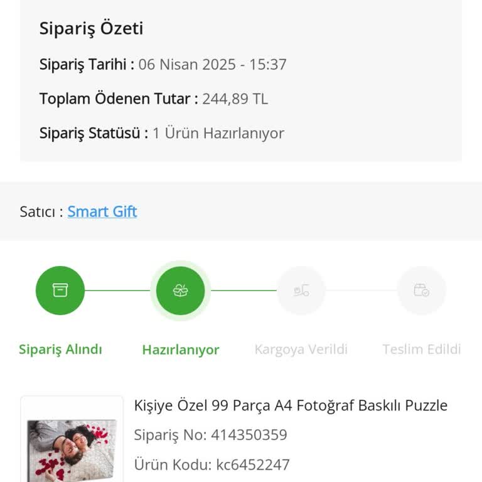Click the Satıcı label beside Smart Gift
The image size is (482, 482).
click(41, 212)
